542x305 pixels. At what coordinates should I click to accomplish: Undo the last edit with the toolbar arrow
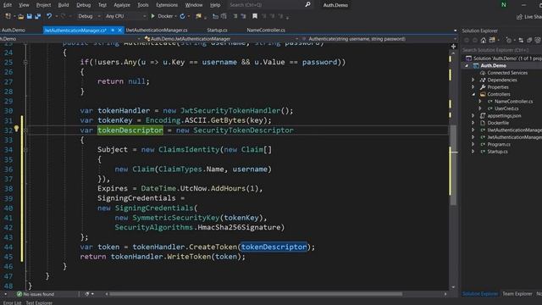[x=49, y=16]
